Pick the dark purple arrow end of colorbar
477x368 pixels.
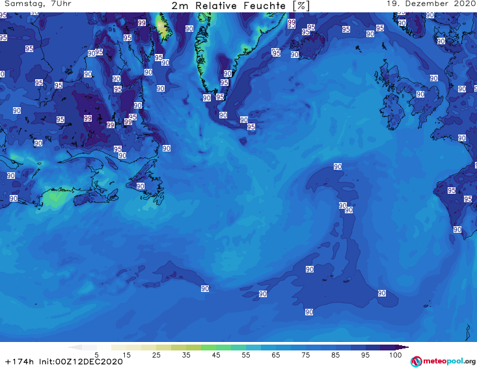click(402, 347)
